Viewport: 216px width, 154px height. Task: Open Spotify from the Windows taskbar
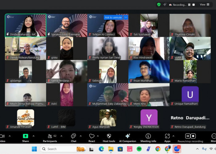(x=139, y=149)
